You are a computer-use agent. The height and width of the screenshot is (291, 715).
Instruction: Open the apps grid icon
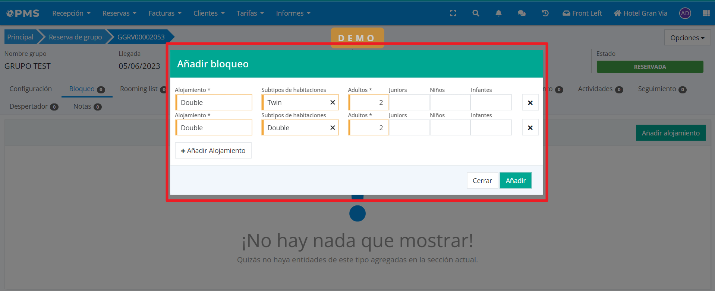click(706, 13)
